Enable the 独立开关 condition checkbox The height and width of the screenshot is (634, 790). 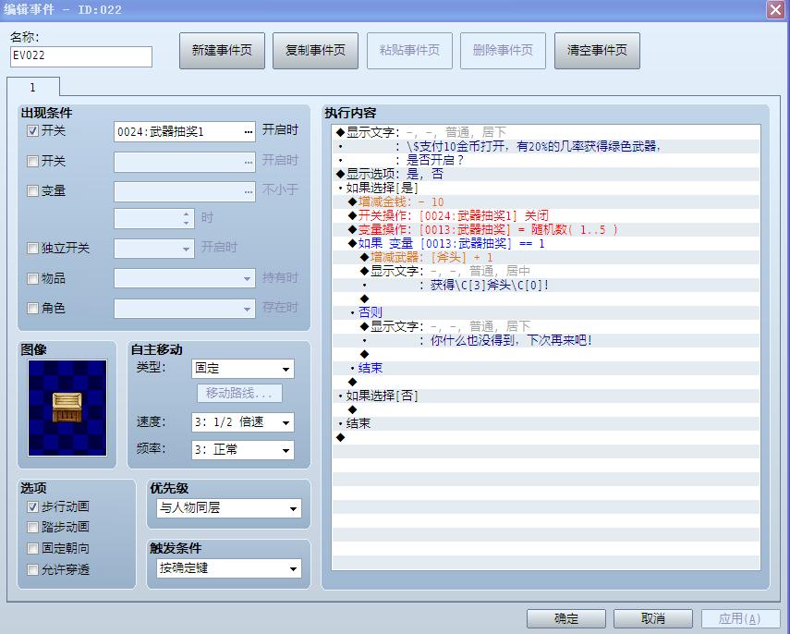32,248
